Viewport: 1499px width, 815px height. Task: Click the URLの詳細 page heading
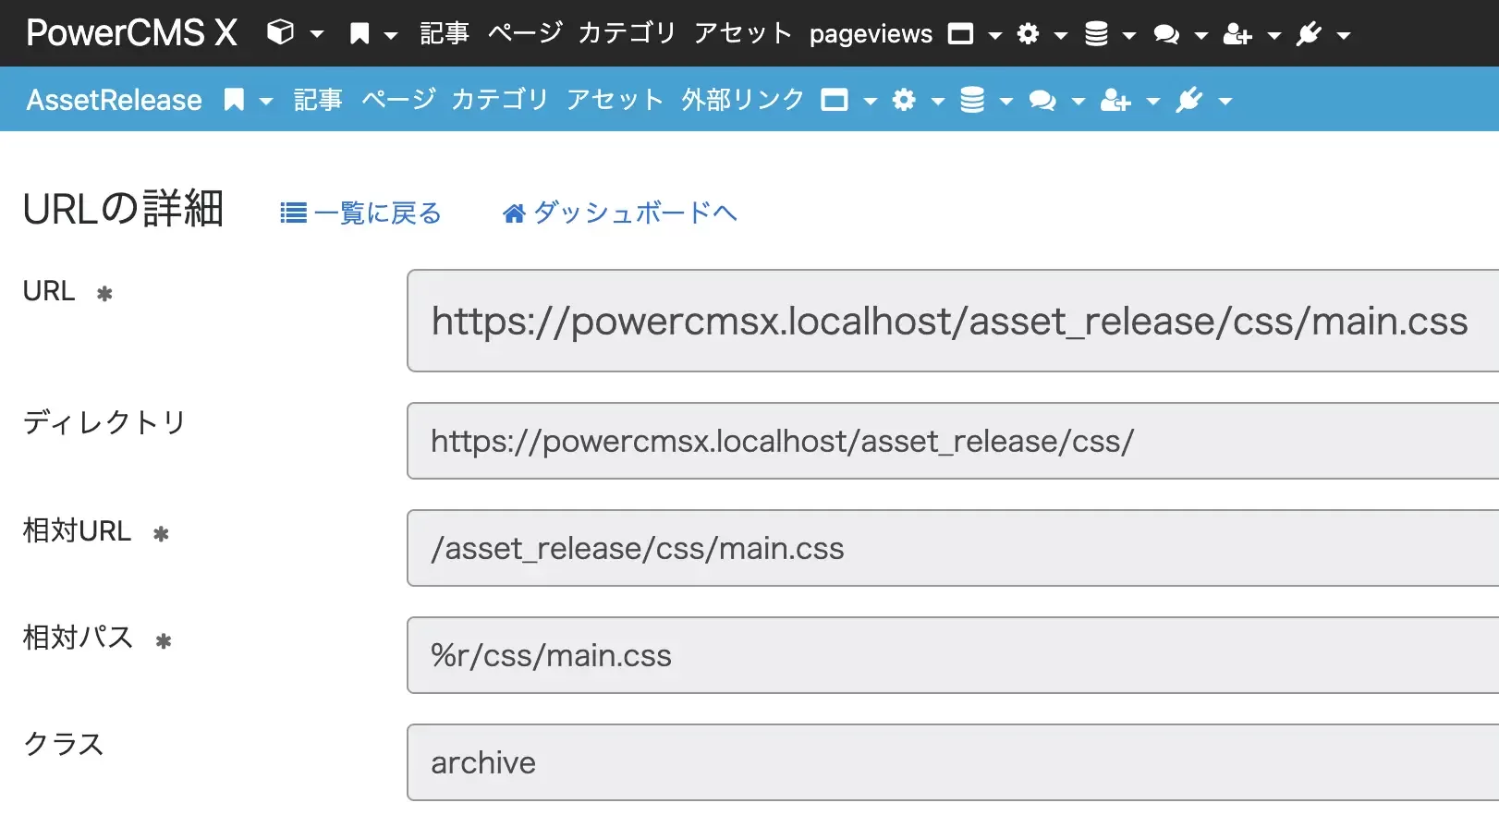(x=123, y=209)
